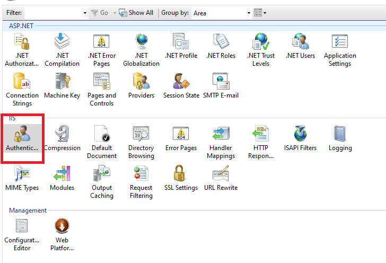The height and width of the screenshot is (263, 386).
Task: Open HTTP Response Headers feature
Action: (x=261, y=142)
